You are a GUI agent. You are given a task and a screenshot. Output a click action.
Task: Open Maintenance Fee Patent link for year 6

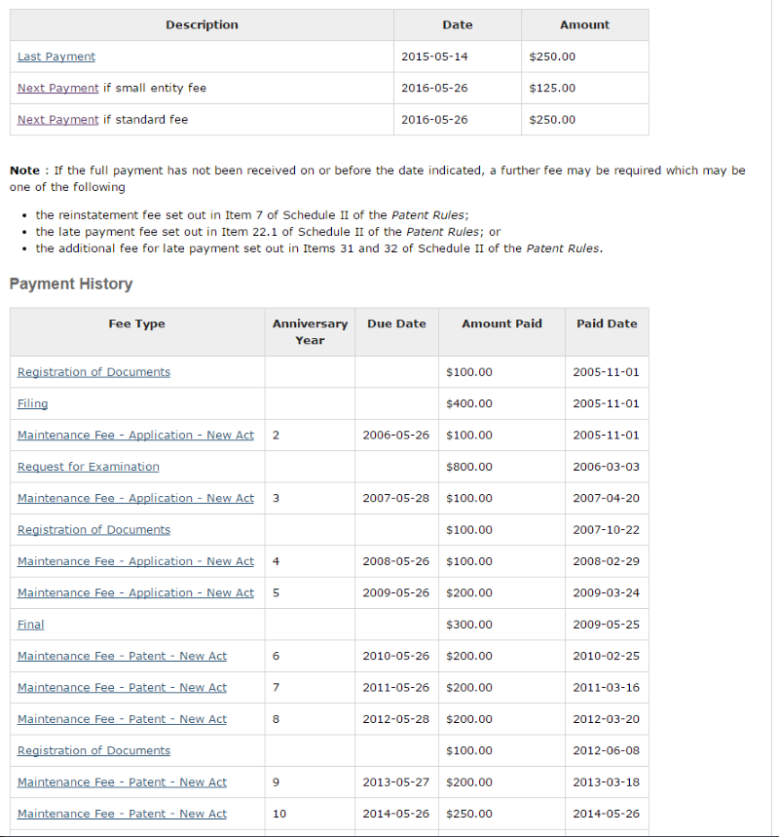point(122,656)
